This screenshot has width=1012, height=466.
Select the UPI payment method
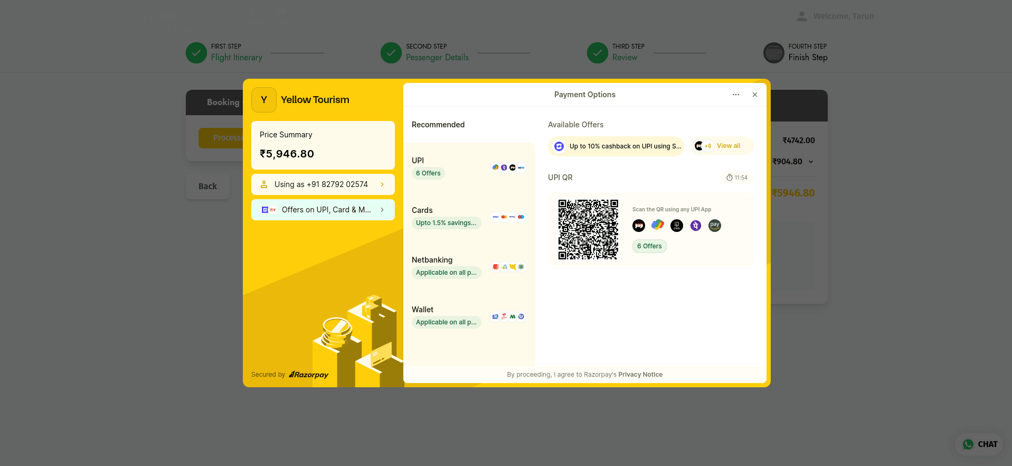point(469,167)
